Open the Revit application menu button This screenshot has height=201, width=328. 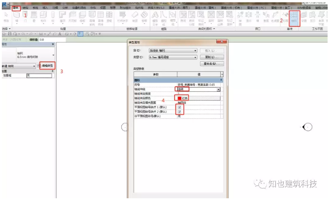(x=5, y=5)
